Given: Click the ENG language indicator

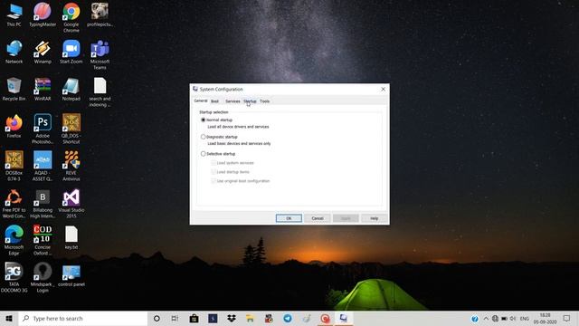Looking at the screenshot, I should (525, 318).
